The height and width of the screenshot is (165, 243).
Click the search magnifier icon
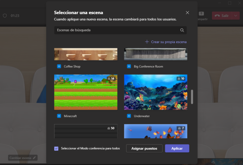[x=182, y=30]
